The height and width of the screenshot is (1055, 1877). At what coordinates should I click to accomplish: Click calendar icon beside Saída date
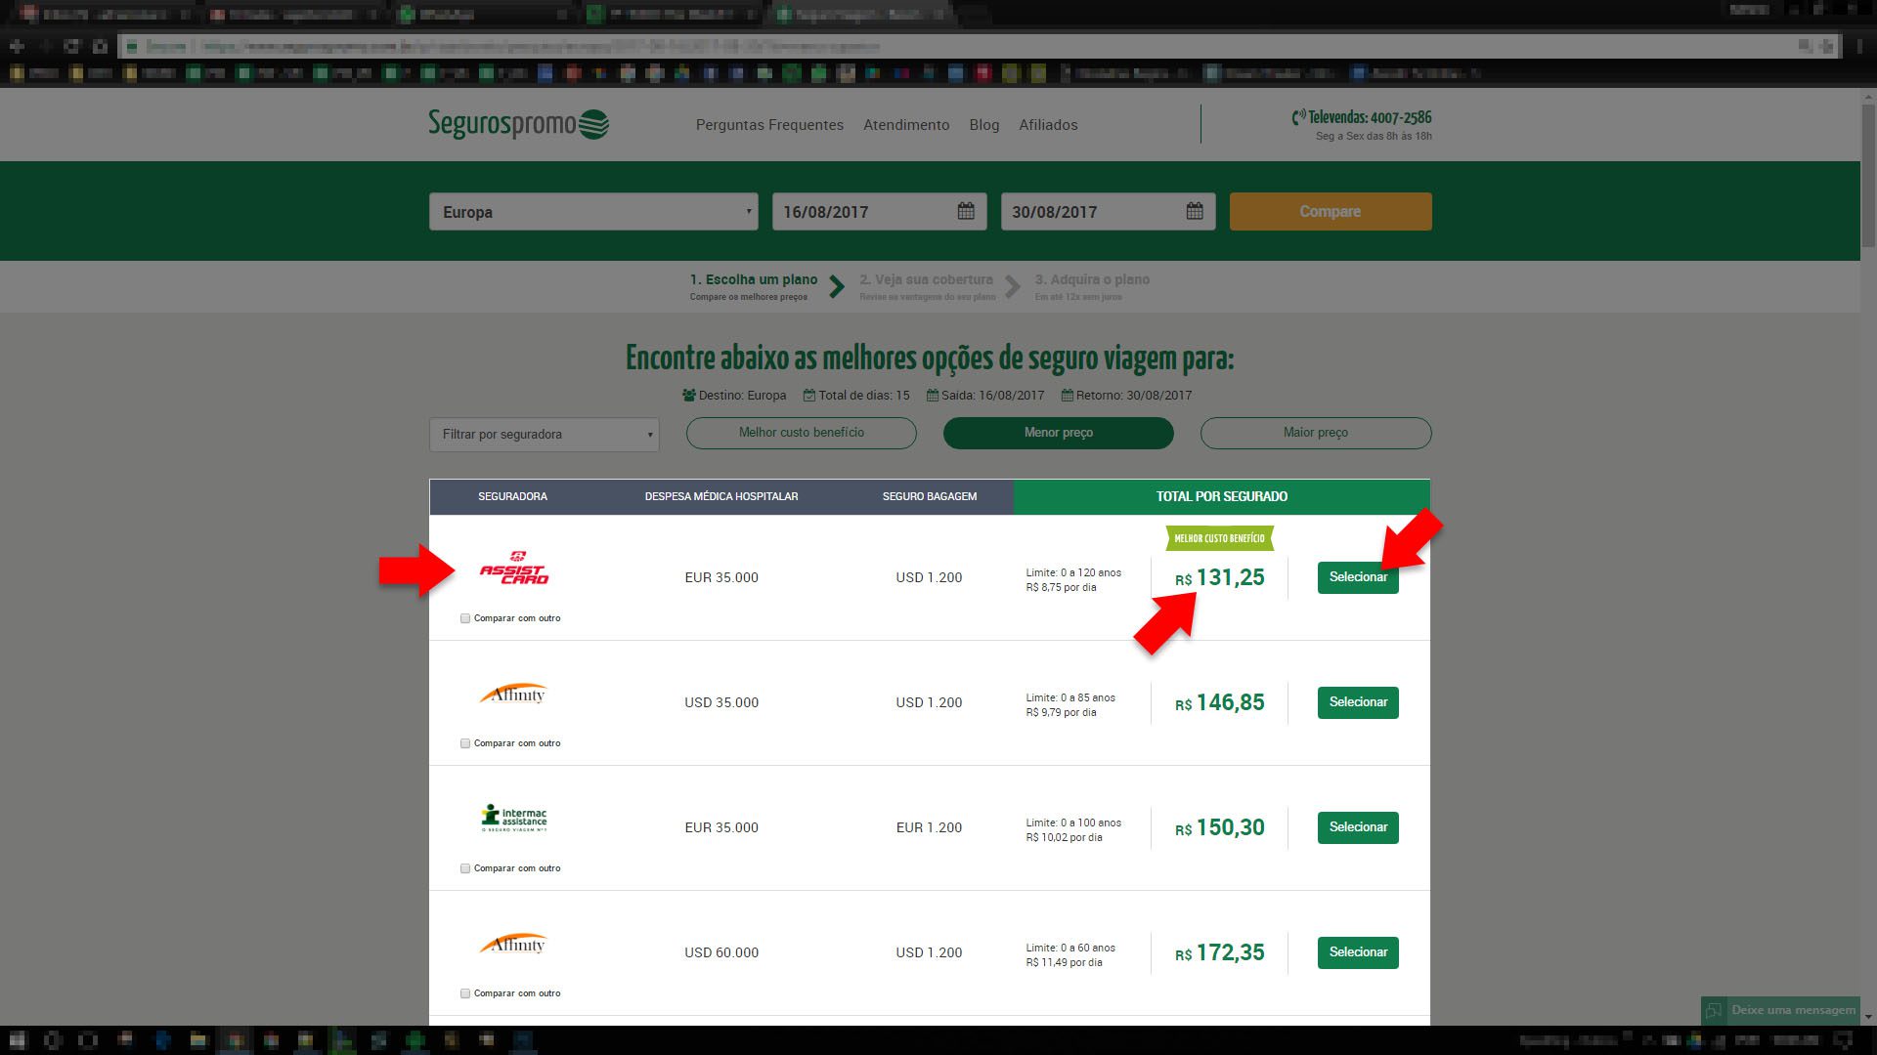click(x=933, y=396)
